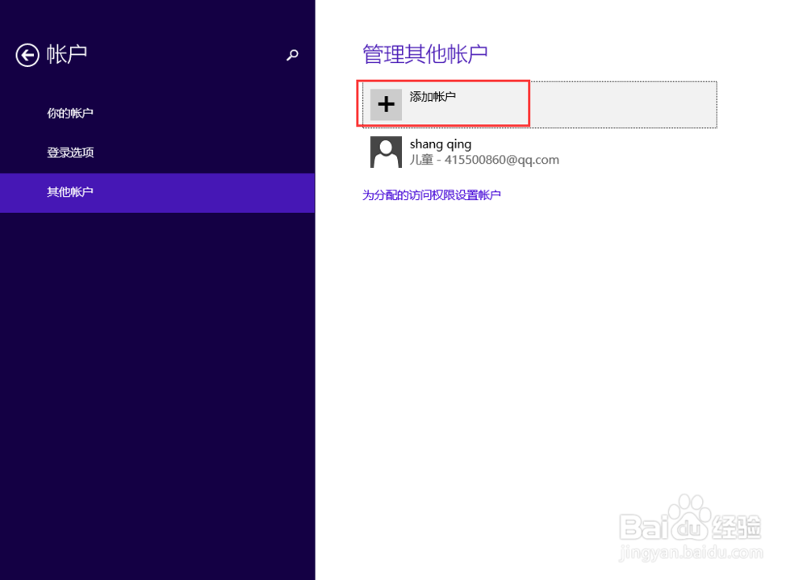The height and width of the screenshot is (580, 807).
Task: Click the back circle icon top left
Action: [27, 54]
